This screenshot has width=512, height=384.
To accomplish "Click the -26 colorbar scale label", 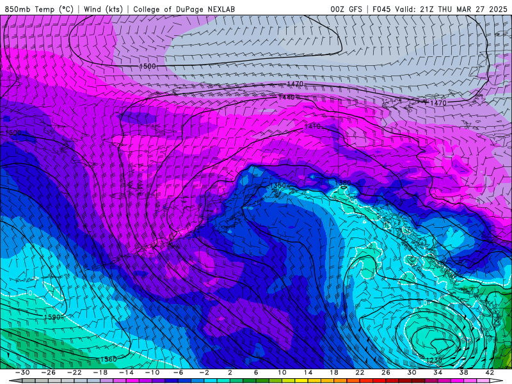I will click(x=49, y=372).
